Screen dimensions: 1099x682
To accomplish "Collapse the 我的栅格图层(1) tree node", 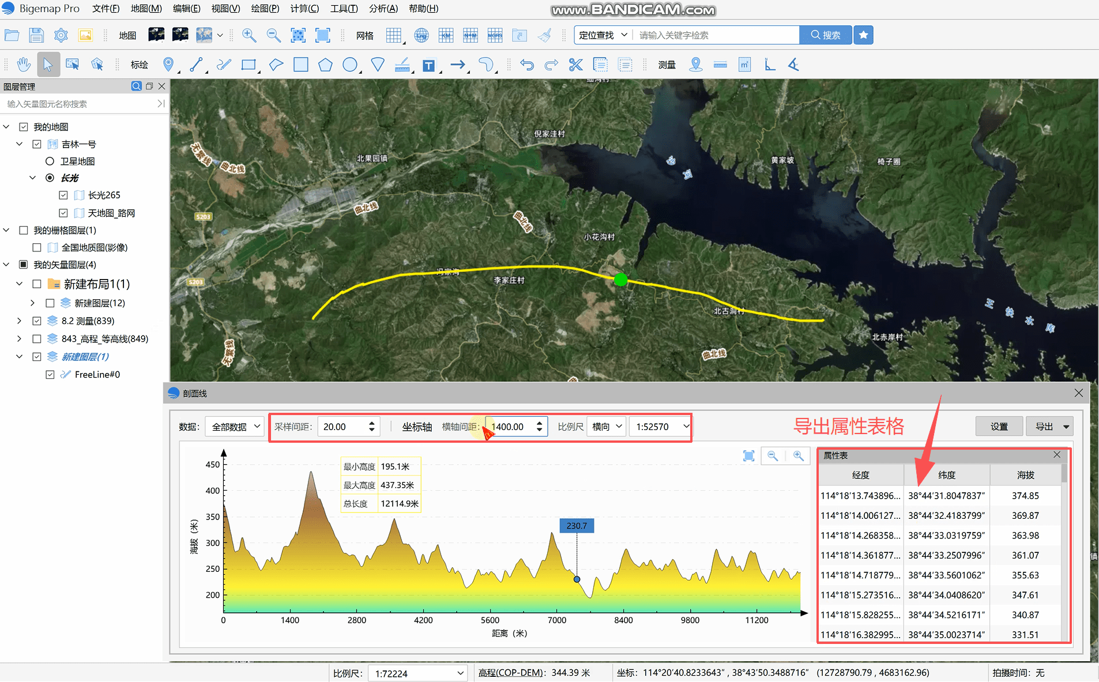I will tap(6, 231).
